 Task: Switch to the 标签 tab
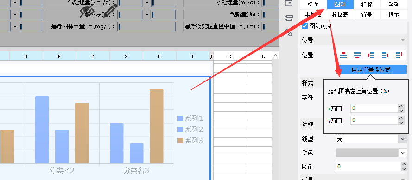point(367,5)
